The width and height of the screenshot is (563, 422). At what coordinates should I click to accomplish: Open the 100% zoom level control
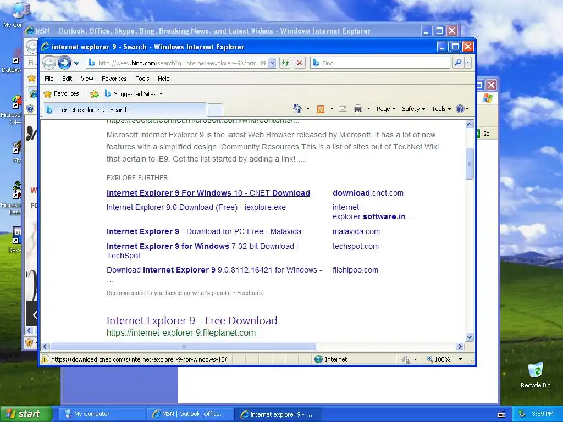[x=438, y=359]
